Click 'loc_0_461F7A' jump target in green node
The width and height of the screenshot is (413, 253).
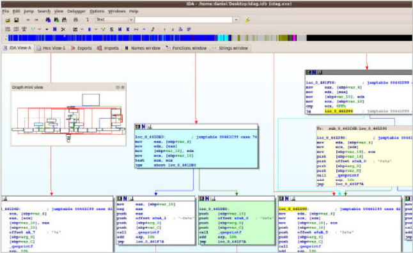click(232, 241)
